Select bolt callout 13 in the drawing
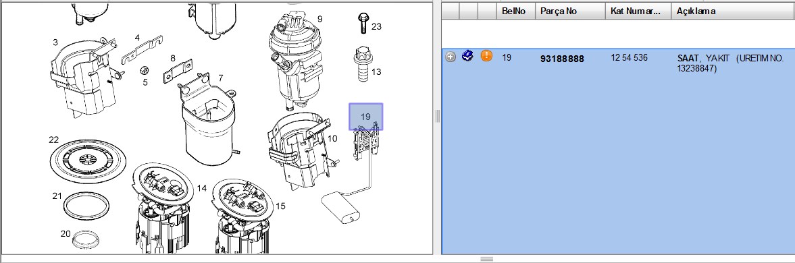The image size is (795, 263). [376, 71]
